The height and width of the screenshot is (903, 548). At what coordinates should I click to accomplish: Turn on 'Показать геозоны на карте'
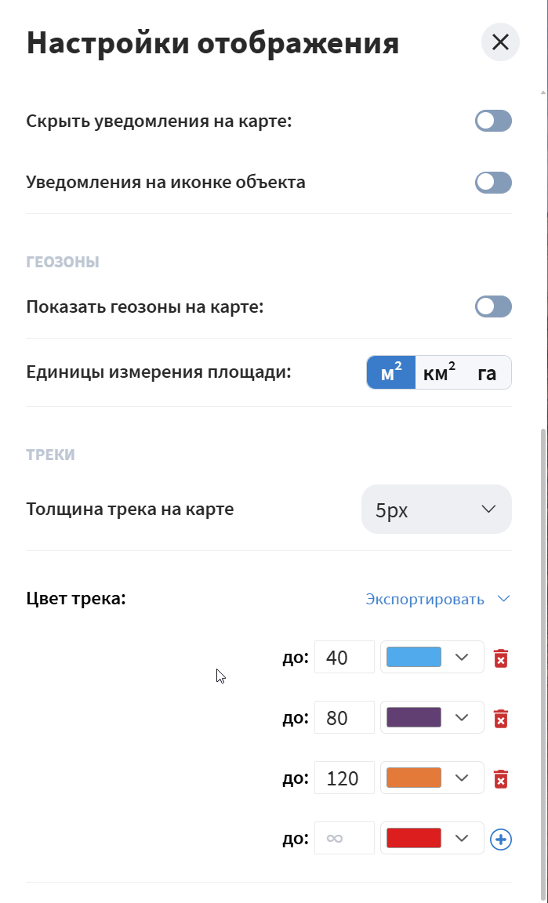(x=493, y=306)
